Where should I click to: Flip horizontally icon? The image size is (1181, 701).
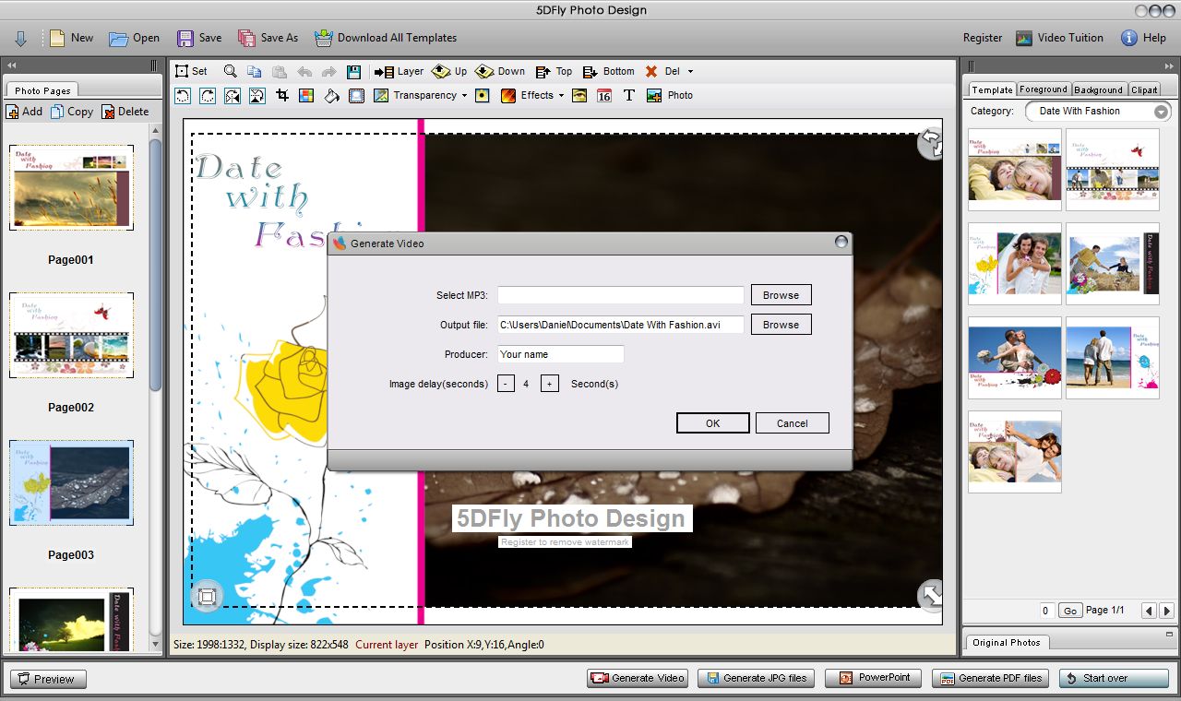[x=233, y=95]
